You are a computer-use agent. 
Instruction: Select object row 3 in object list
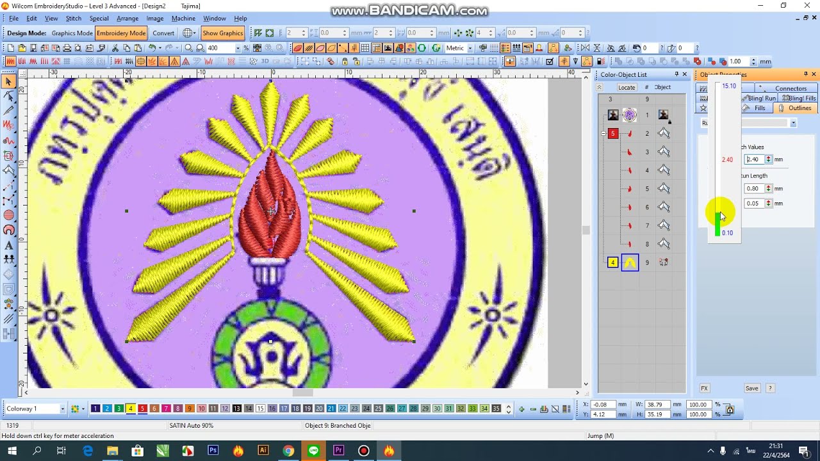(643, 152)
